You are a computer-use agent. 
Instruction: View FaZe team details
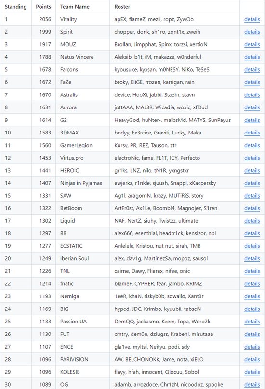click(252, 82)
